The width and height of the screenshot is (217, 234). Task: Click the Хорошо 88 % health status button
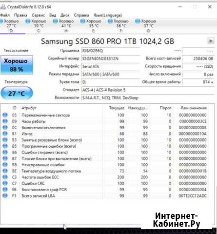[17, 65]
